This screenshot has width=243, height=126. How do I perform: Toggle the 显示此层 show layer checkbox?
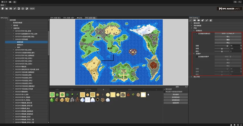[165, 89]
